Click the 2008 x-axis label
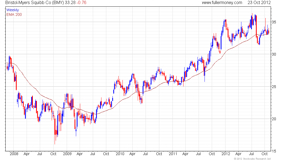The height and width of the screenshot is (161, 296). (14, 154)
